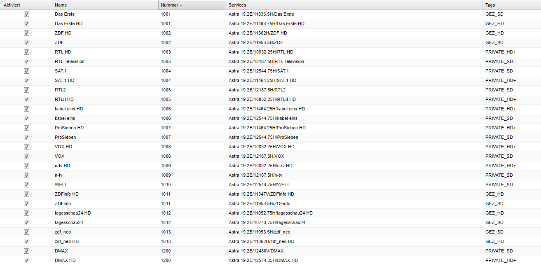This screenshot has height=264, width=541.
Task: Click the ascending sort arrow beside Nummer
Action: 181,5
